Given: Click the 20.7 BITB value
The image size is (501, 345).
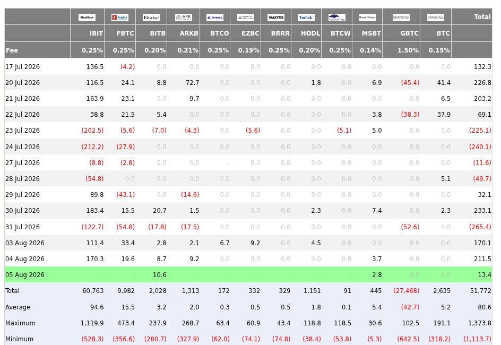Looking at the screenshot, I should (159, 211).
